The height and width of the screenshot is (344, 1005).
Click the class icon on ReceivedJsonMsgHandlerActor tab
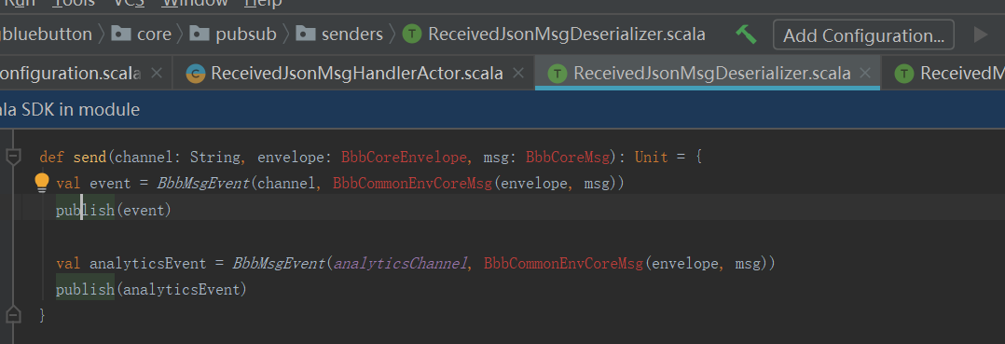(196, 74)
